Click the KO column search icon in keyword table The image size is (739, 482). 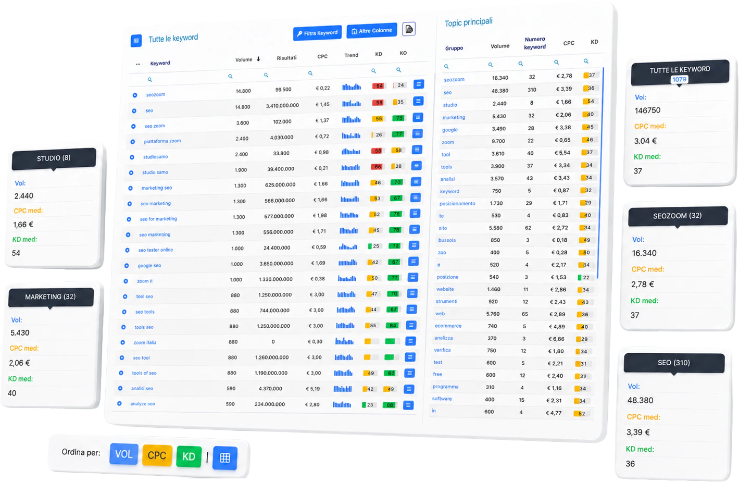point(398,70)
